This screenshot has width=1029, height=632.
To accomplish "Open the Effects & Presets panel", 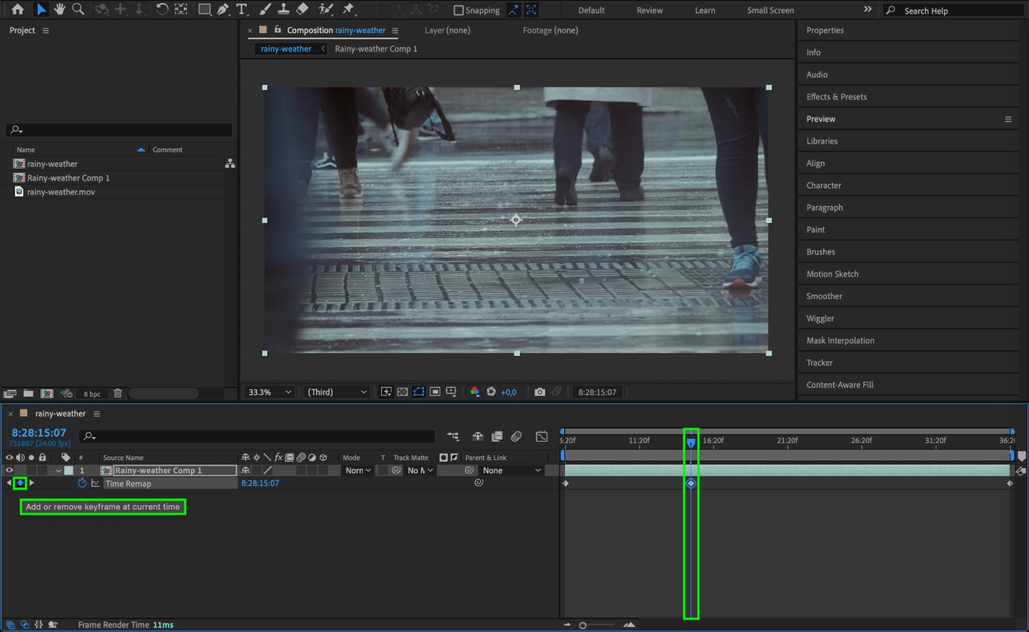I will tap(836, 97).
